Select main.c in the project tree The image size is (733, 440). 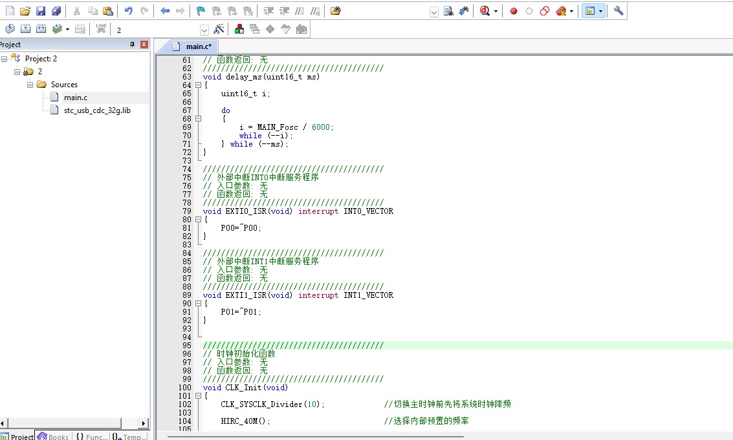pyautogui.click(x=76, y=98)
